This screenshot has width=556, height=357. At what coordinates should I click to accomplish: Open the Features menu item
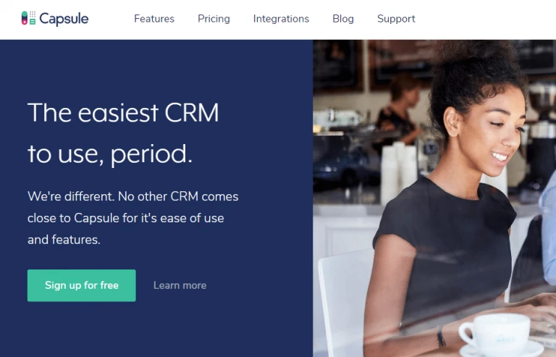click(154, 19)
